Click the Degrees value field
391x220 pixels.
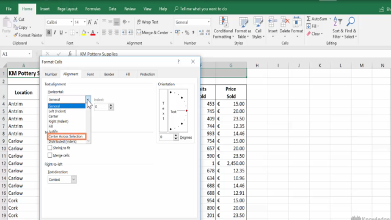tap(166, 137)
